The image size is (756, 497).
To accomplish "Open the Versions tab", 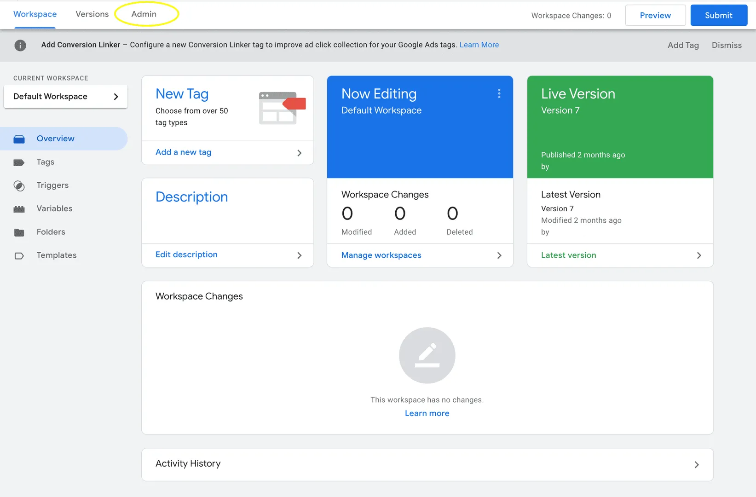I will click(92, 14).
